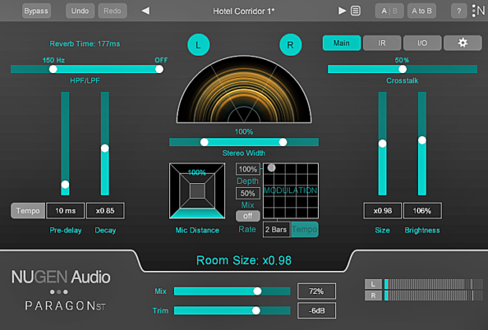
Task: Click the Pre-delay vertical slider handle
Action: pos(65,185)
